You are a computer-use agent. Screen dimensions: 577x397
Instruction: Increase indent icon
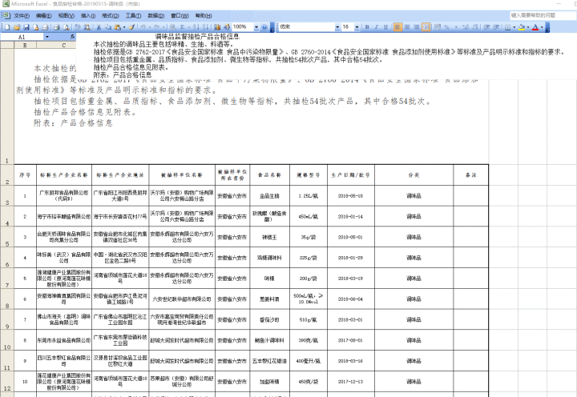click(x=496, y=27)
